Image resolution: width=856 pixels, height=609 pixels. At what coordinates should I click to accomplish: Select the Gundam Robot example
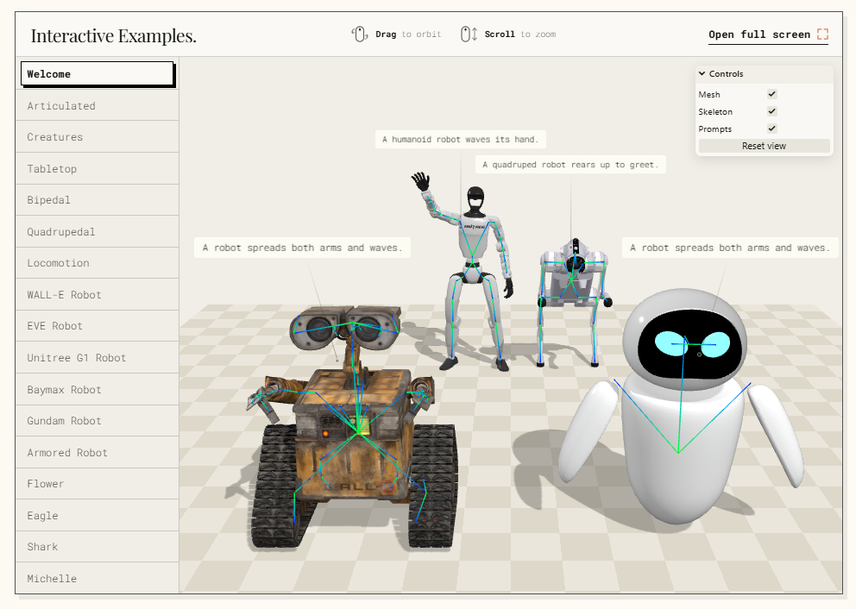tap(98, 421)
